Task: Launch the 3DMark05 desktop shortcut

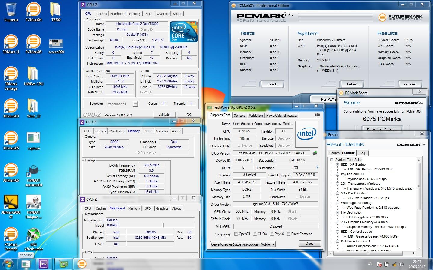Action: pyautogui.click(x=11, y=140)
